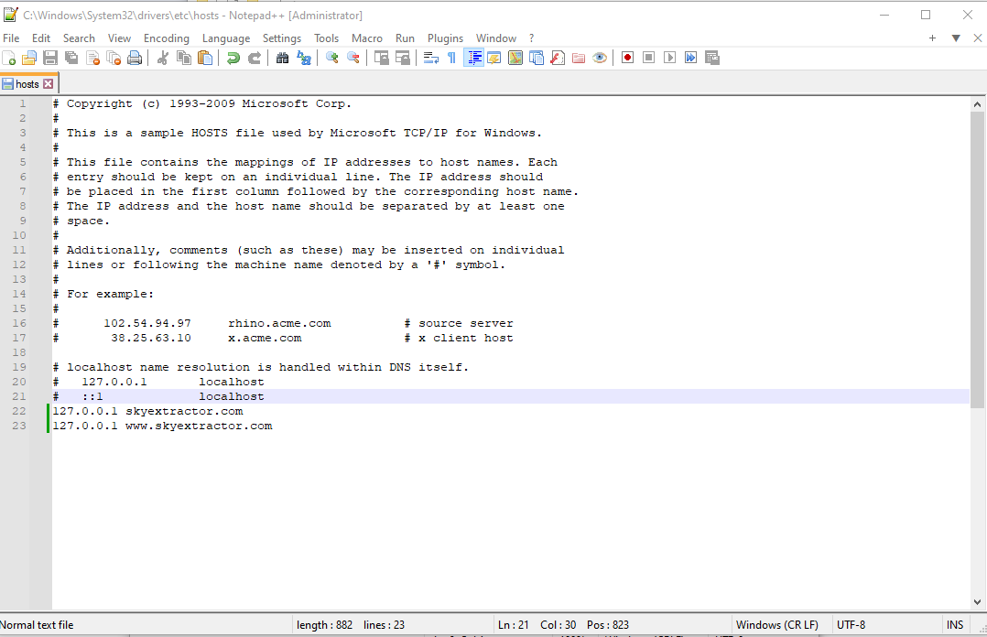Viewport: 987px width, 637px height.
Task: Start macro recording with red dot icon
Action: (627, 58)
